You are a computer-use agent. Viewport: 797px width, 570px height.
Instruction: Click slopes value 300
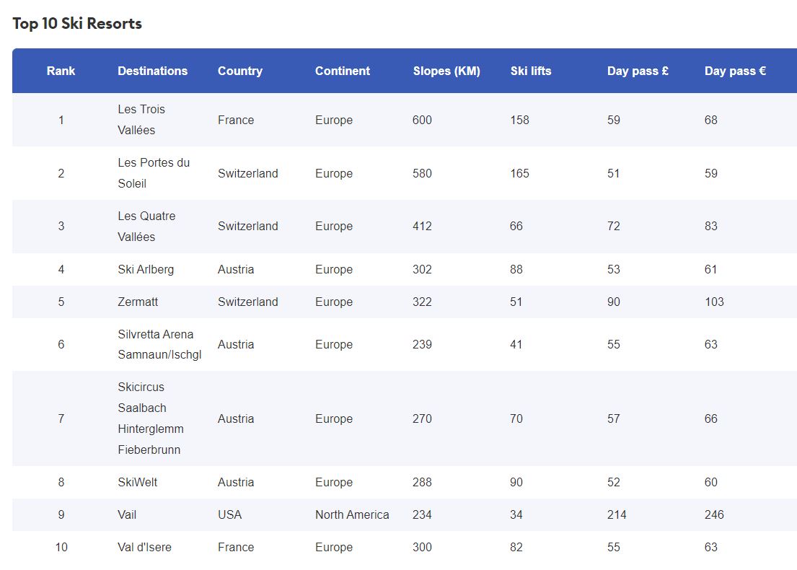tap(422, 547)
